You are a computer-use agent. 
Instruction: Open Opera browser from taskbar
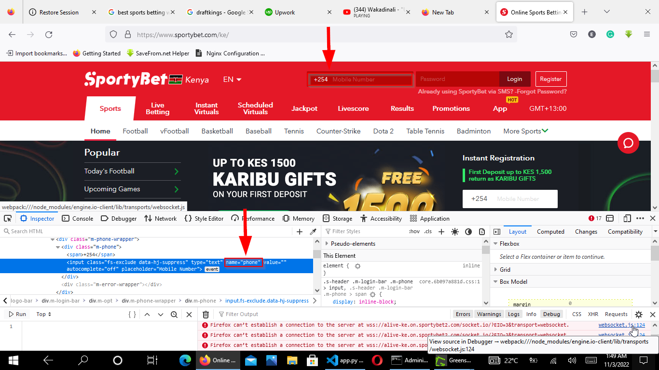point(377,360)
